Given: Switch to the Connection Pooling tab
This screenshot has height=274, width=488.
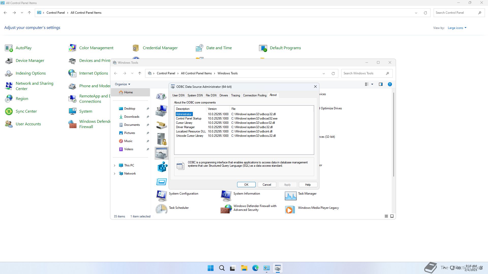Looking at the screenshot, I should tap(254, 95).
